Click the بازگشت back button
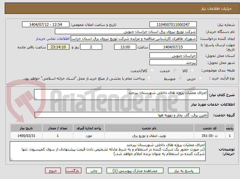 click(73, 170)
